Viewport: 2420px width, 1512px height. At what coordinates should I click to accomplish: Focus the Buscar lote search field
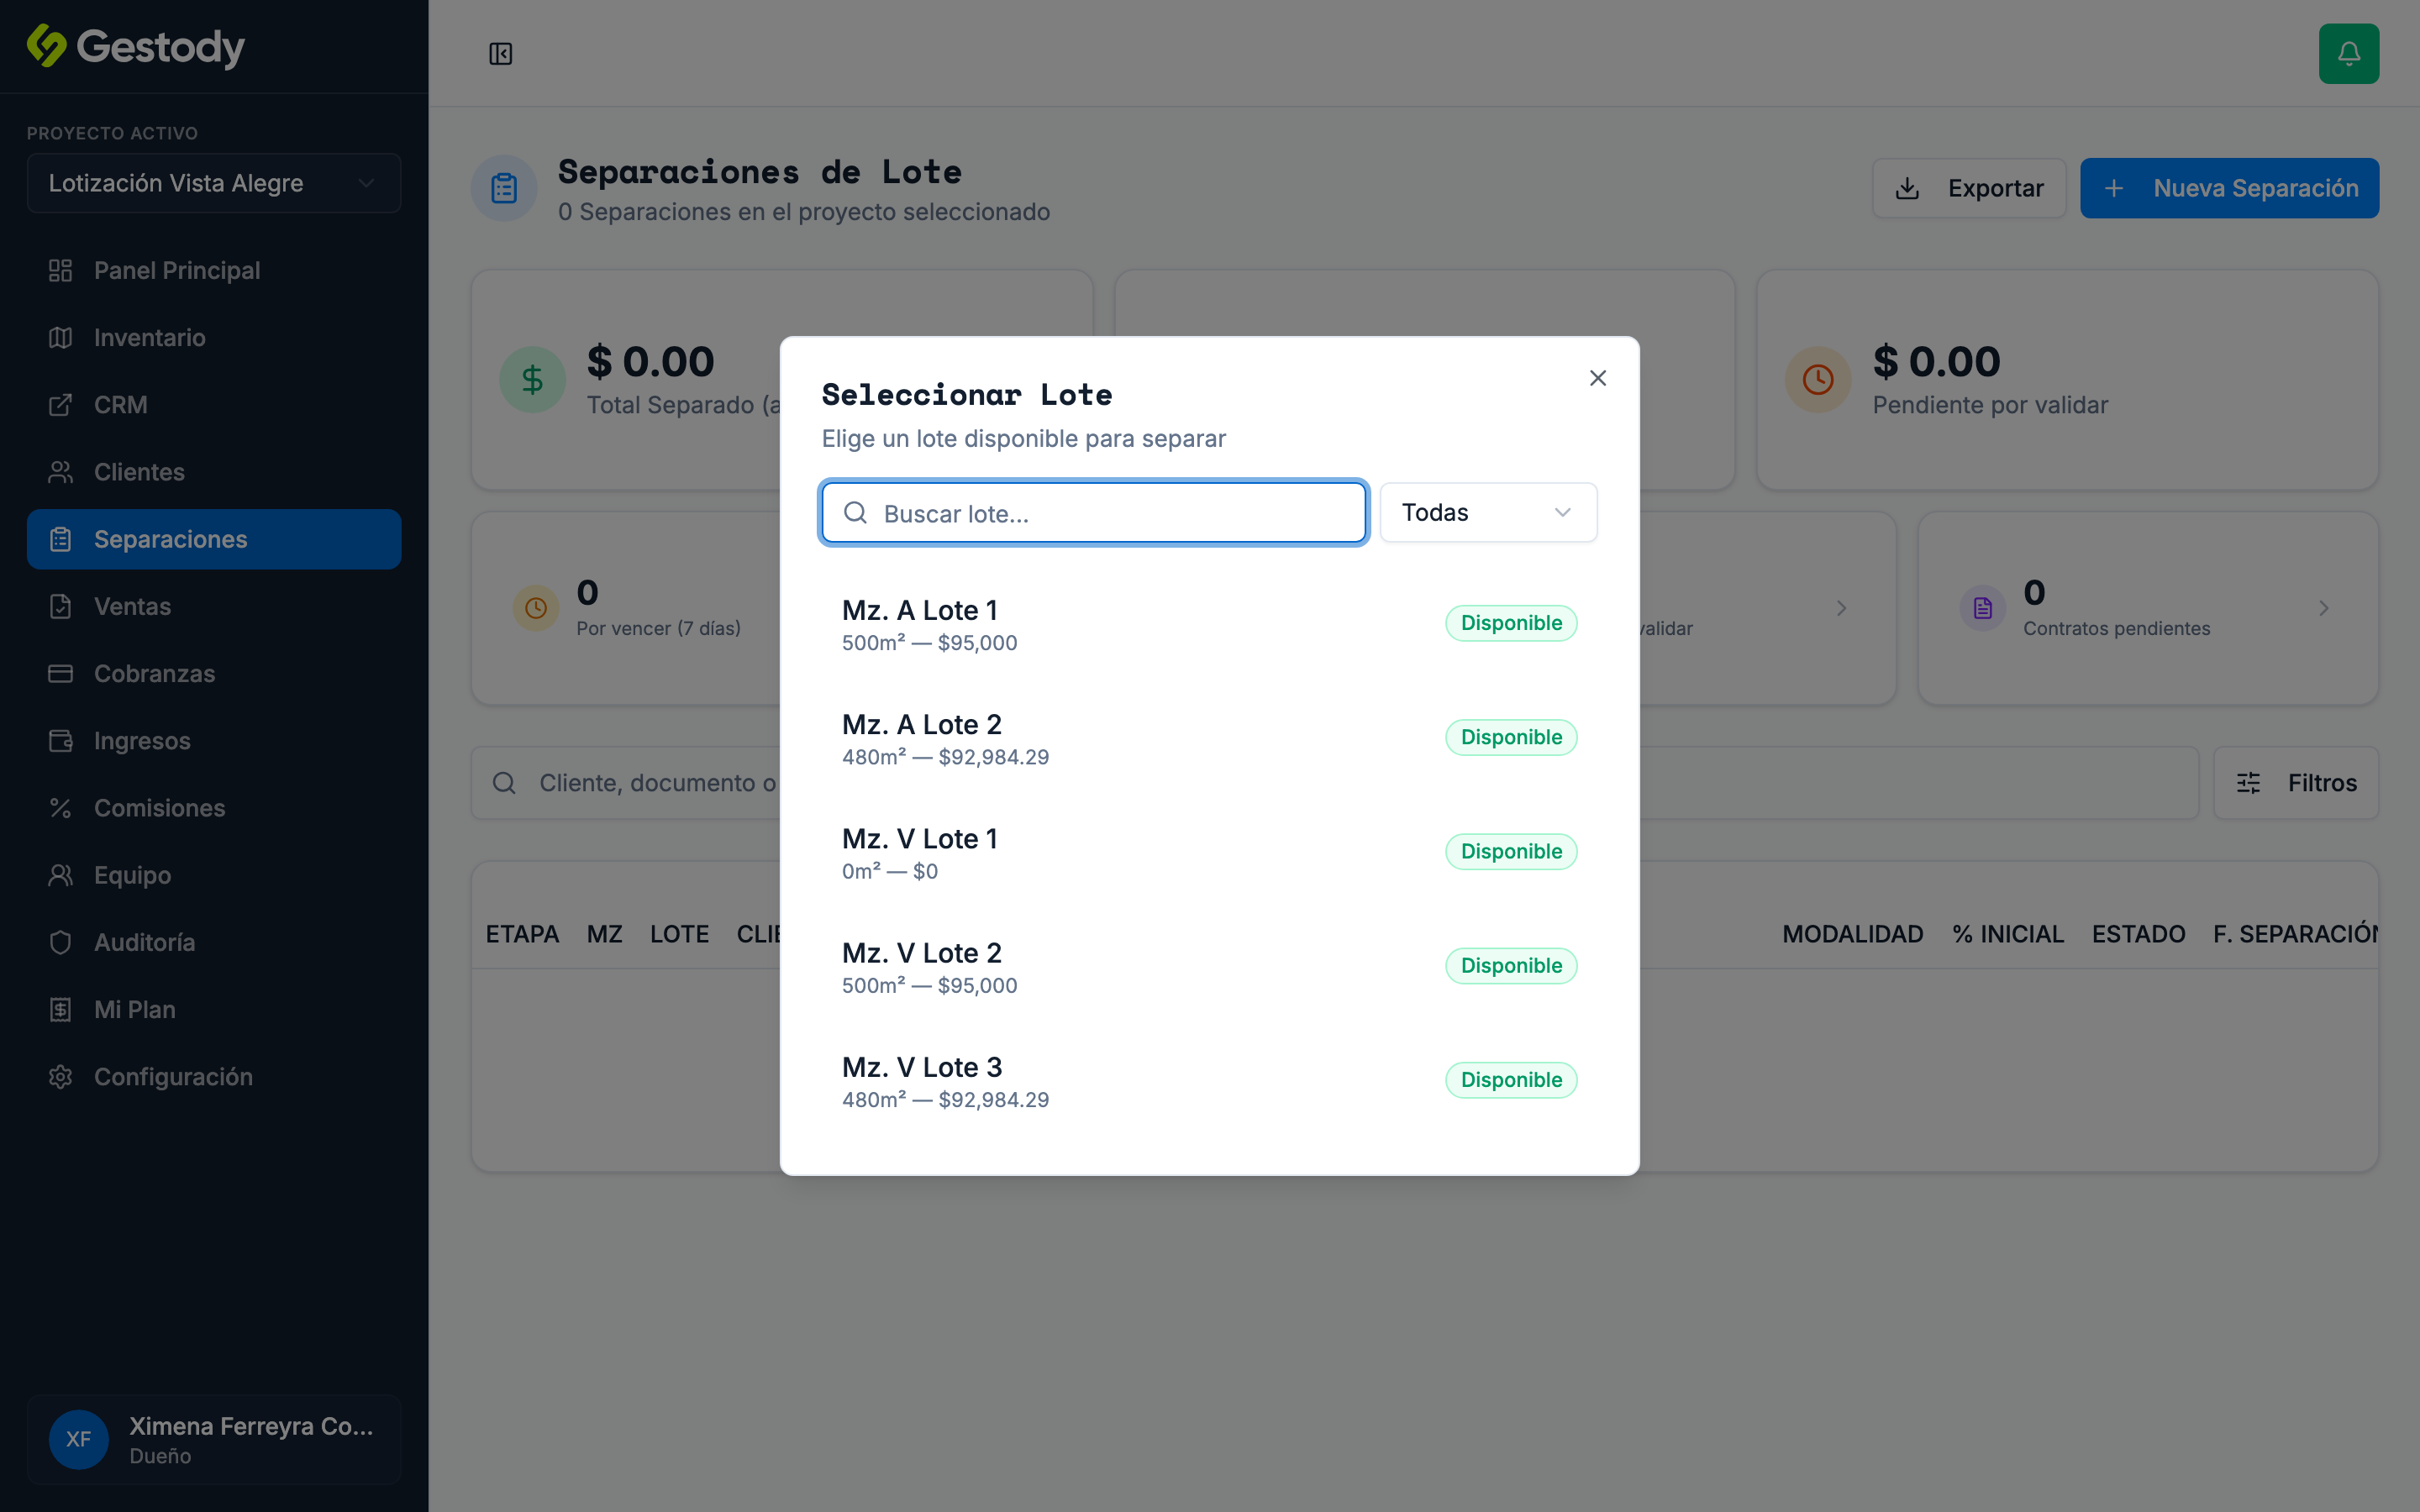1094,513
